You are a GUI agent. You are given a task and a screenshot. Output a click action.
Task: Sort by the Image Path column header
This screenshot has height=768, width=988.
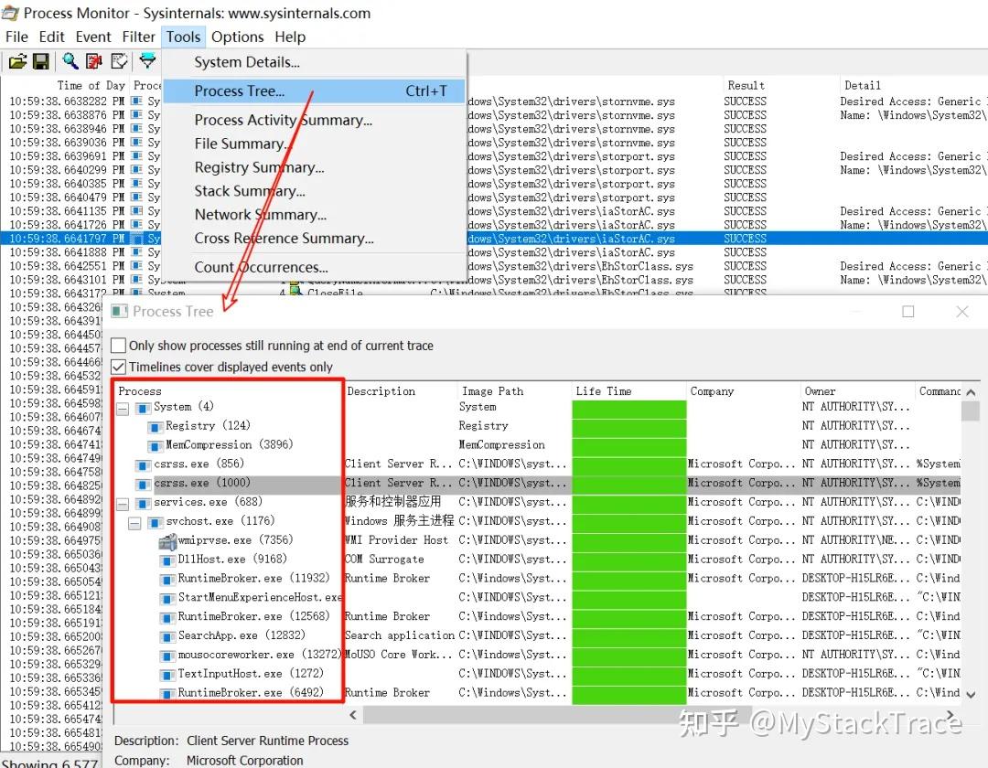[x=513, y=391]
